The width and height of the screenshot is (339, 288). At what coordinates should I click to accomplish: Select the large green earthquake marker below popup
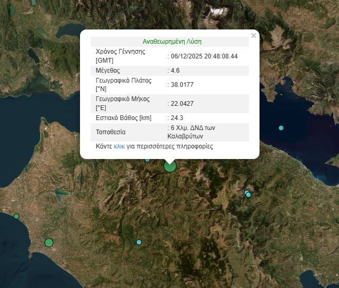[x=169, y=166]
